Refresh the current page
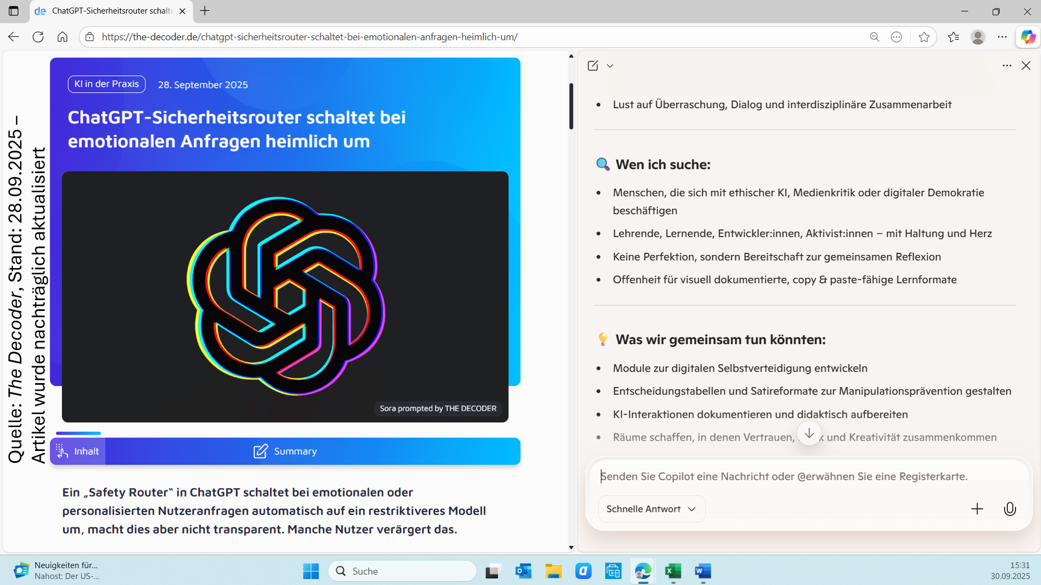Viewport: 1041px width, 585px height. [38, 37]
